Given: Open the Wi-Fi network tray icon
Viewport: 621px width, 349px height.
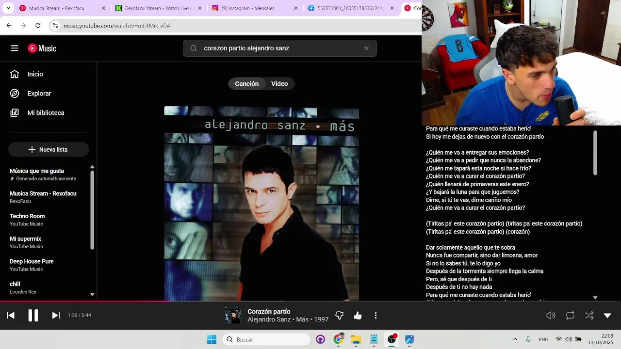Looking at the screenshot, I should [x=559, y=339].
